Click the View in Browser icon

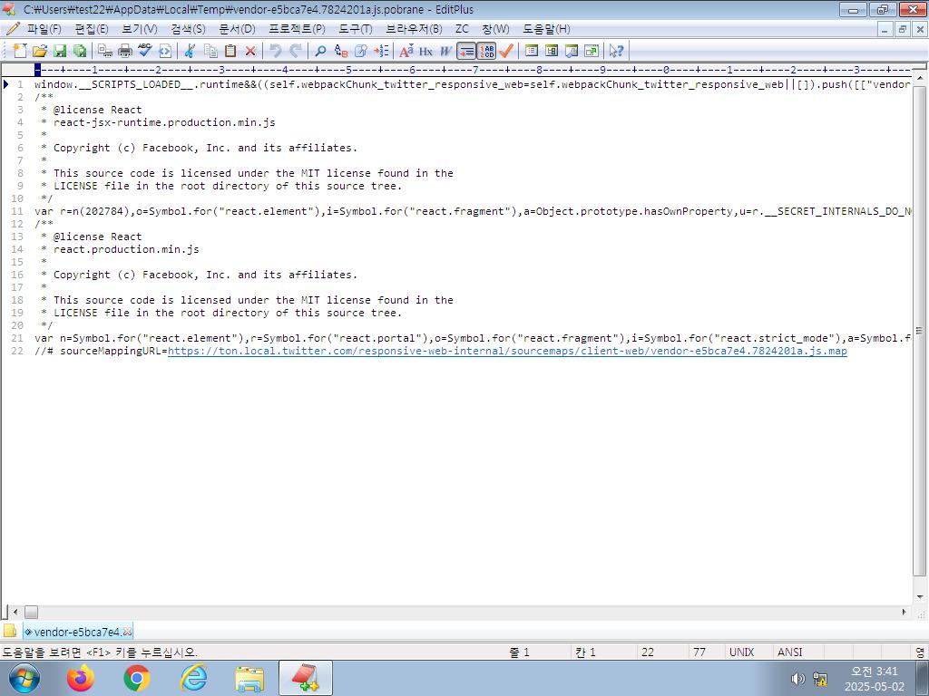pos(165,51)
